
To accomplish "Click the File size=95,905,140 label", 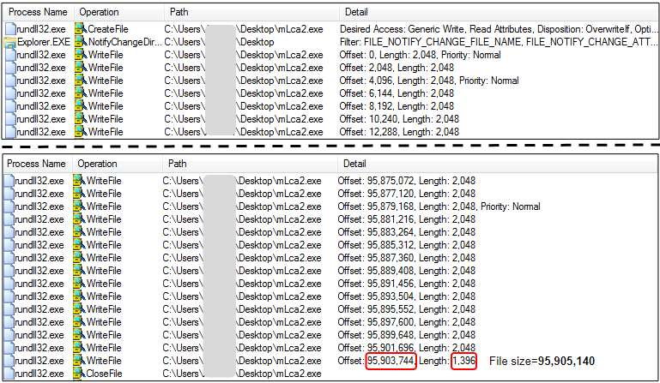I will 542,362.
